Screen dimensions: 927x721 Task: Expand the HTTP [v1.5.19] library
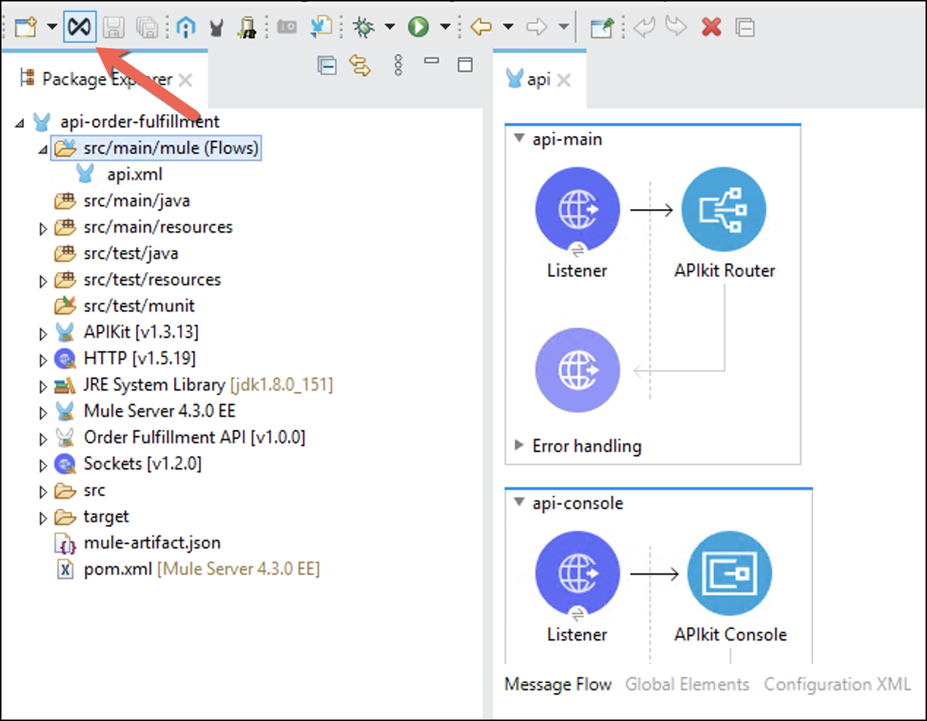43,360
